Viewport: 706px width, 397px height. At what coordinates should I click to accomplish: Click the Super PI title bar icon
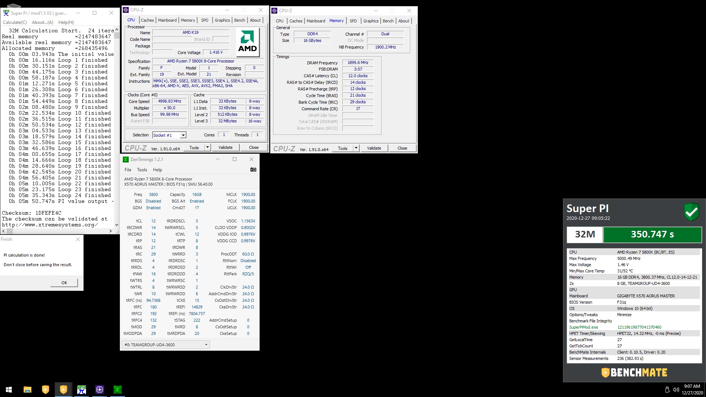pyautogui.click(x=6, y=13)
